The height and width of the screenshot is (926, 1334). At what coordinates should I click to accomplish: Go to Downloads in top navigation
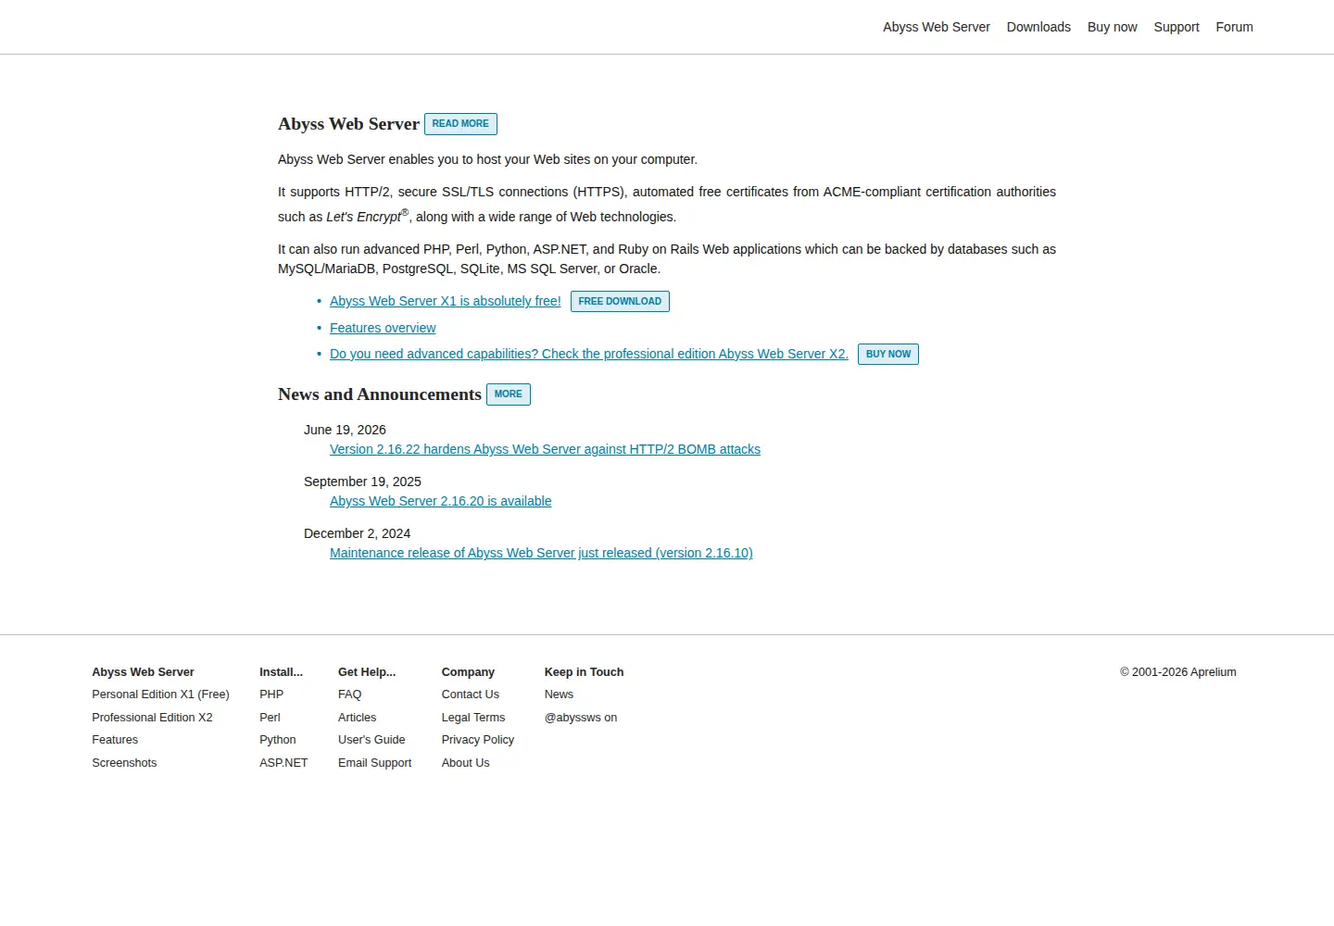click(1038, 27)
